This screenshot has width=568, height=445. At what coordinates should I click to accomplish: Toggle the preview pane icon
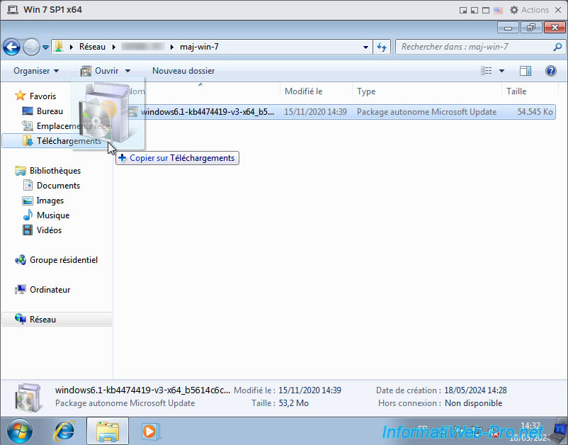(525, 71)
